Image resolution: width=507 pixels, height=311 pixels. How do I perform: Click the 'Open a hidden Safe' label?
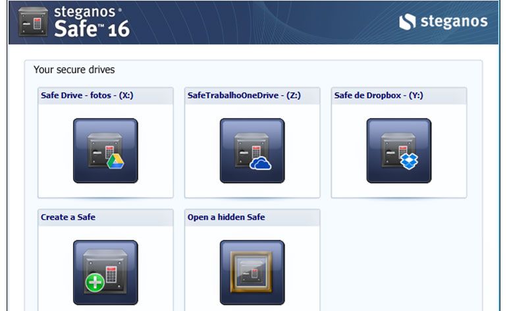(x=226, y=217)
